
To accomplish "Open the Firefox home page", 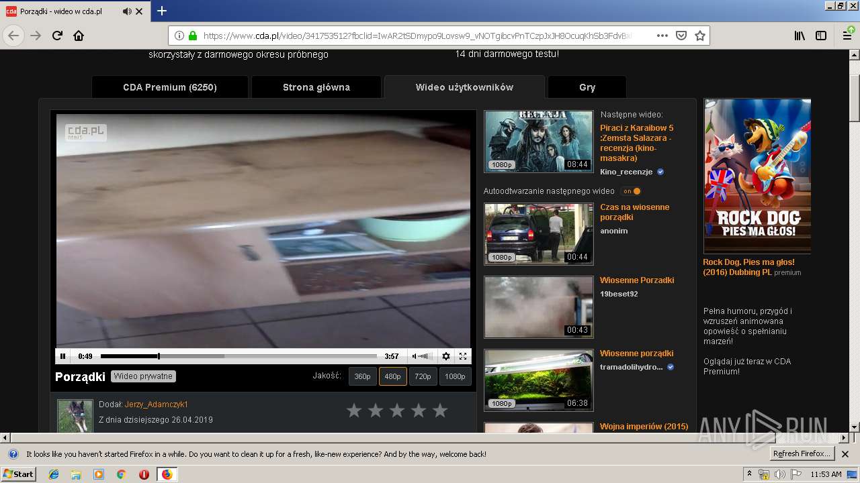I will point(79,36).
